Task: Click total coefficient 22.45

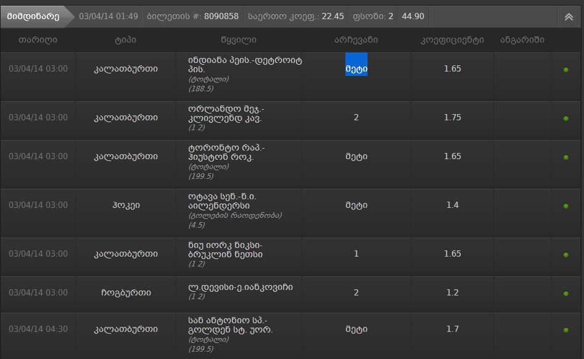Action: coord(332,17)
